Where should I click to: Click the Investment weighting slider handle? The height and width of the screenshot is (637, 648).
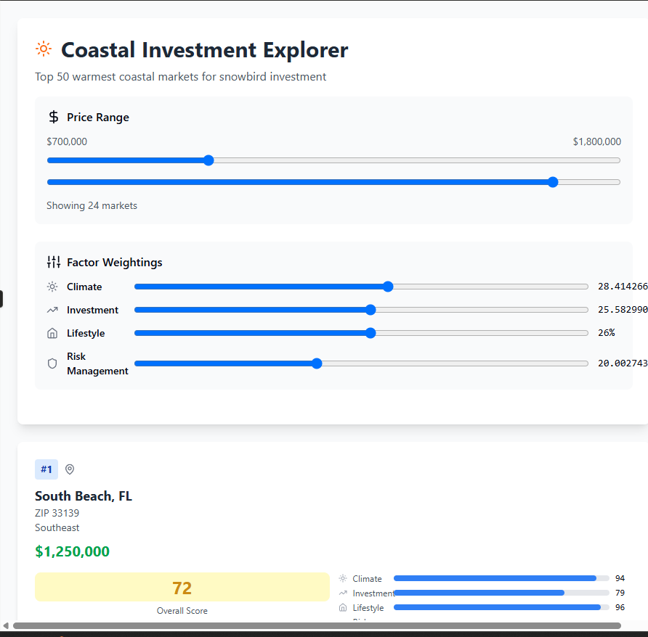[x=370, y=310]
